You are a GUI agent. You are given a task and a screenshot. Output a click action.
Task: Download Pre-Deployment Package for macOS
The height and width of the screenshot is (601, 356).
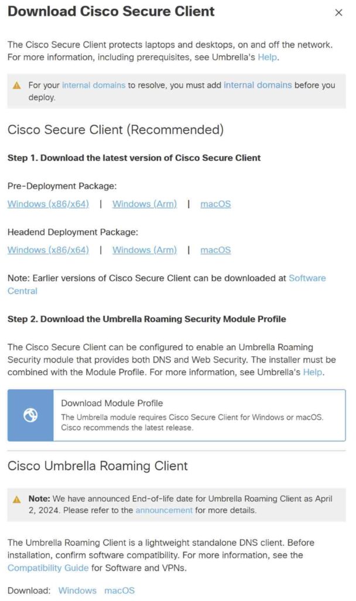(215, 204)
